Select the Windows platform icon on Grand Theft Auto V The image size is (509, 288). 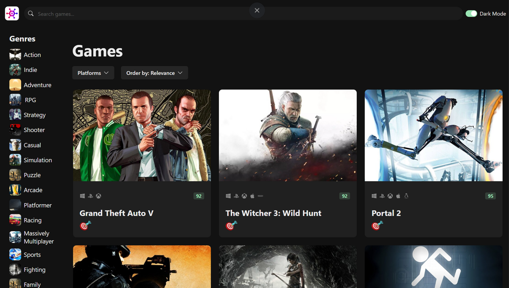[82, 196]
